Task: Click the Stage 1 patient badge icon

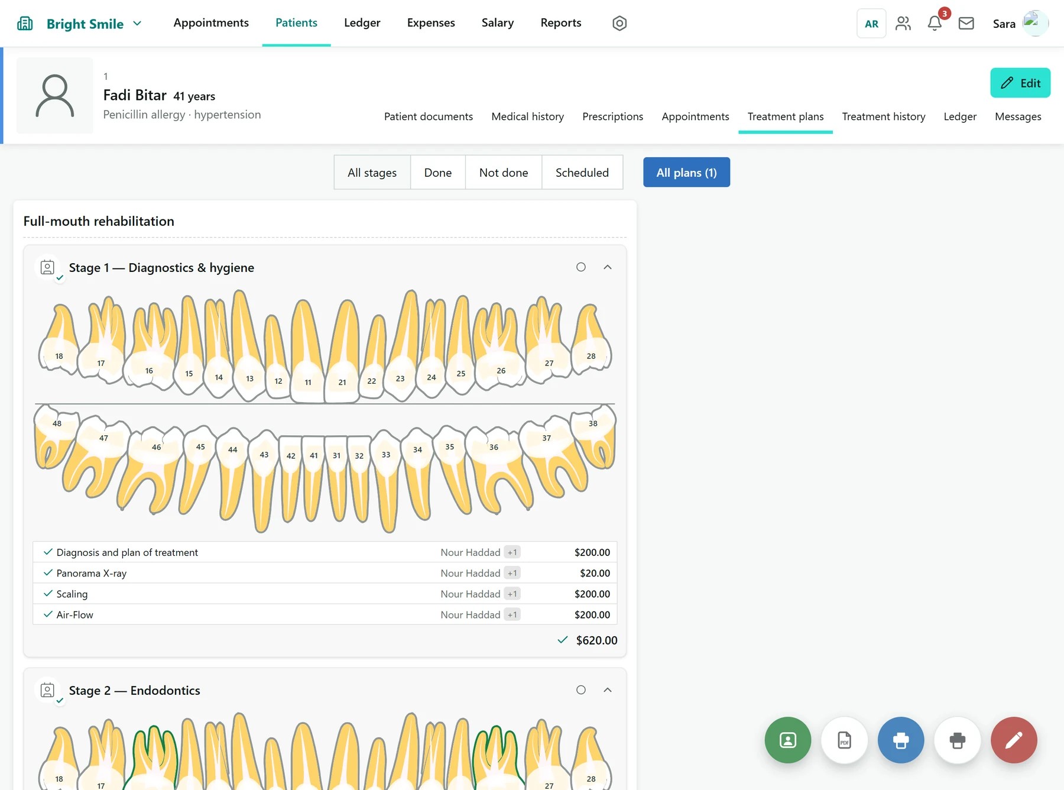Action: pyautogui.click(x=48, y=268)
